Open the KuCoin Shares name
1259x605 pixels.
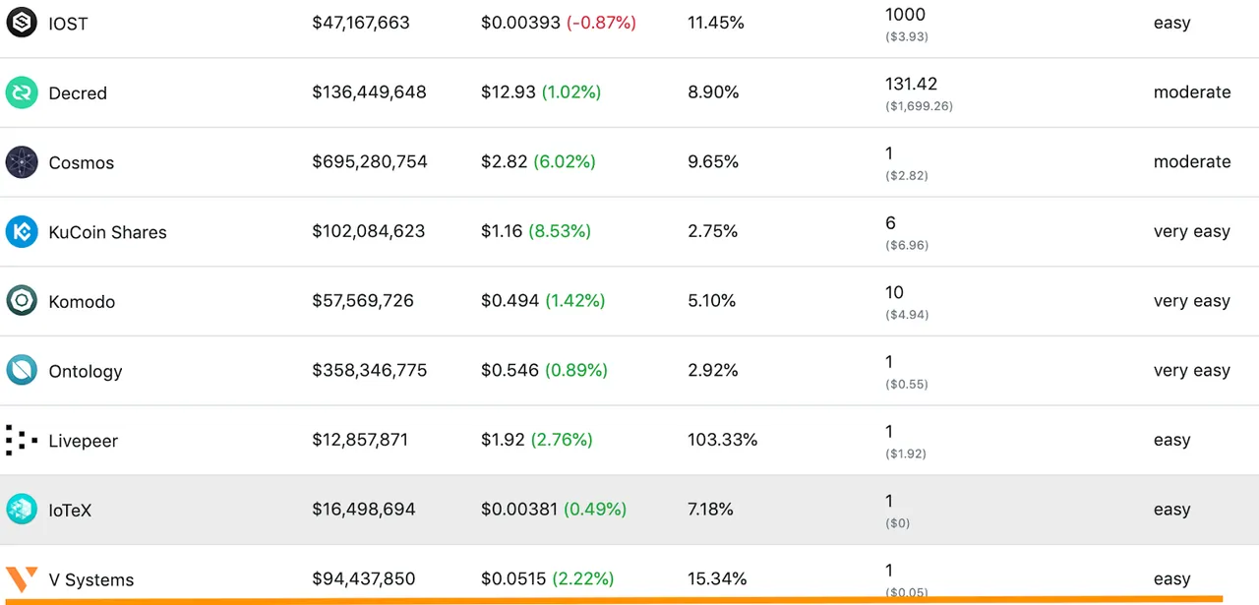[x=107, y=233]
